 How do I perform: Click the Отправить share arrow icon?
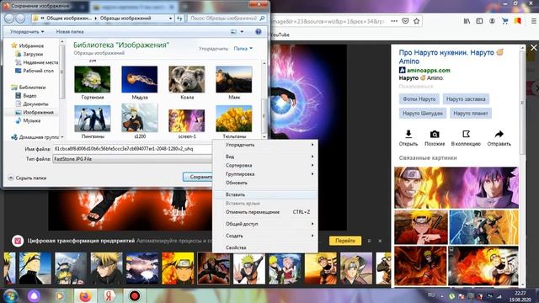[499, 134]
